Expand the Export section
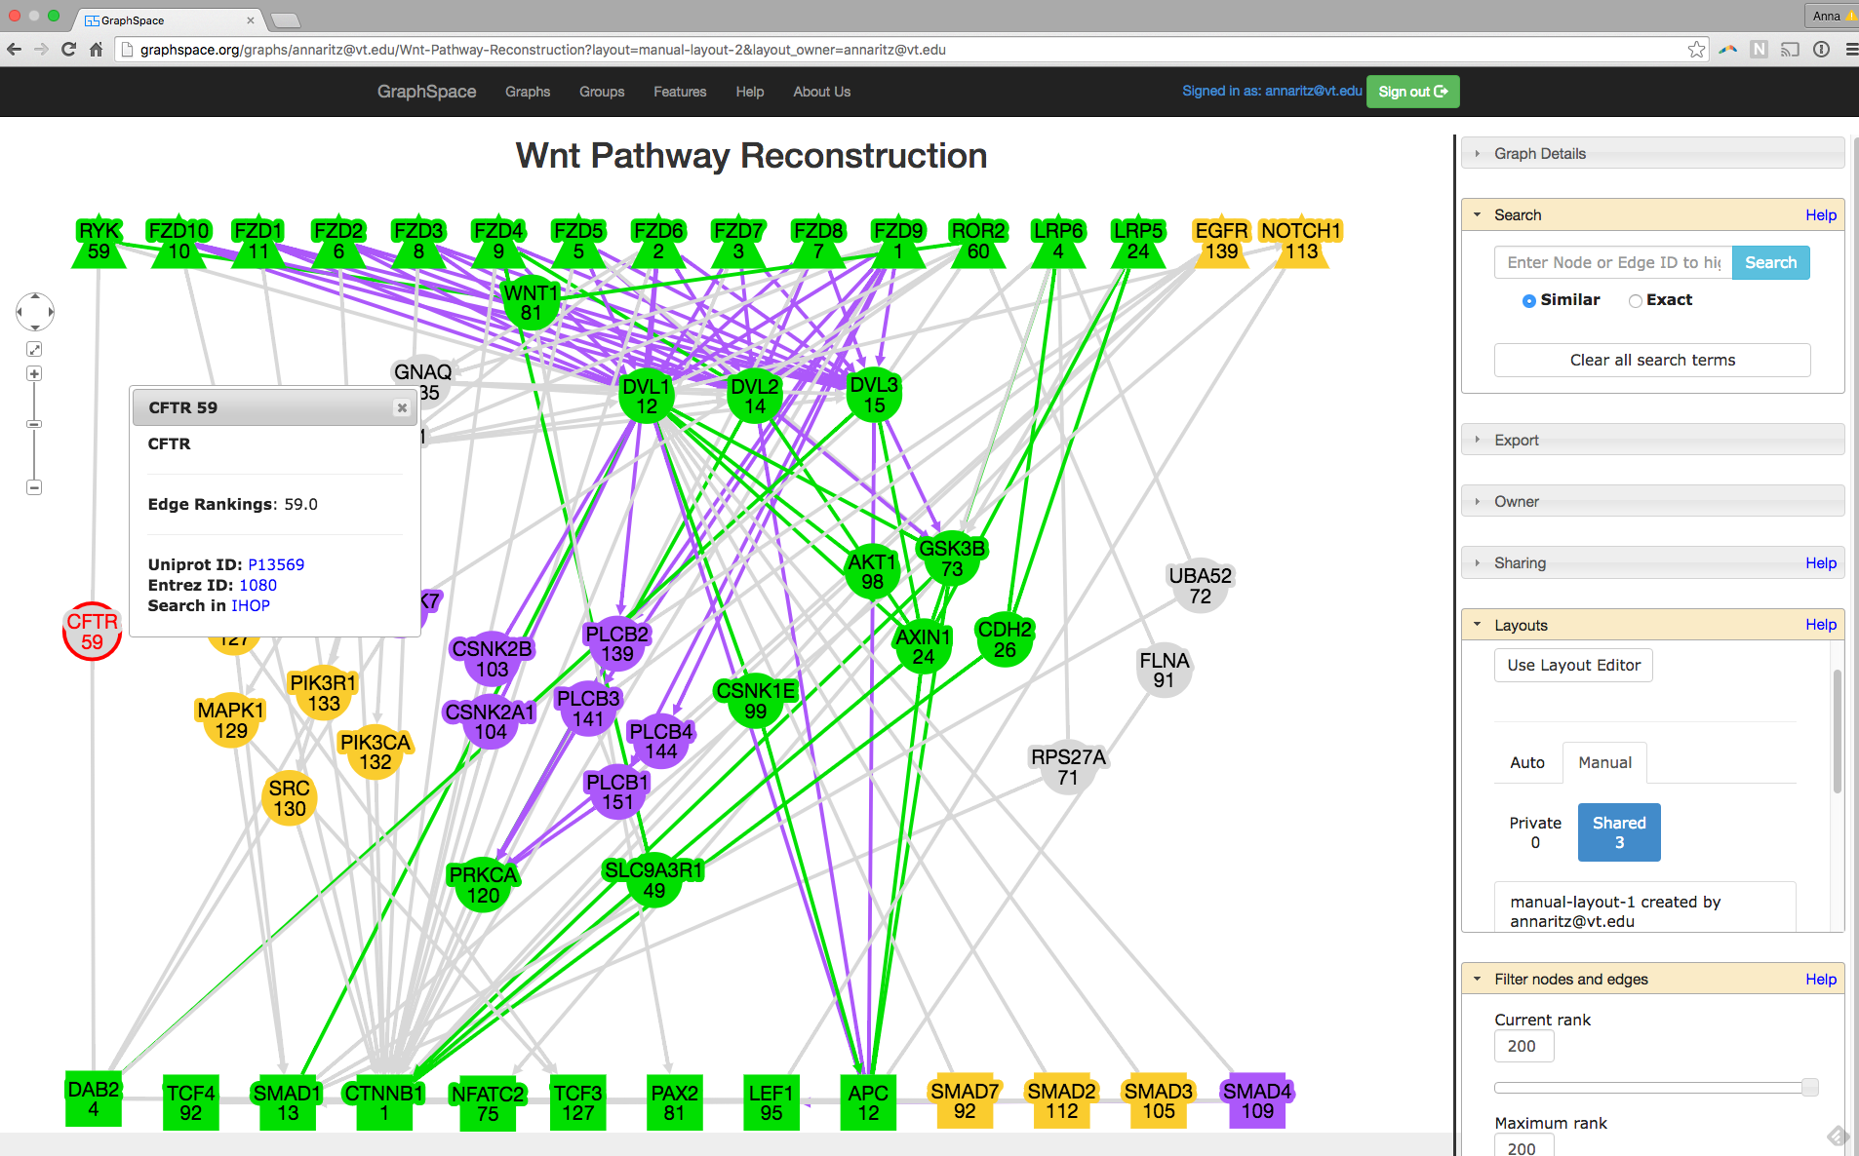The width and height of the screenshot is (1859, 1156). click(x=1516, y=441)
